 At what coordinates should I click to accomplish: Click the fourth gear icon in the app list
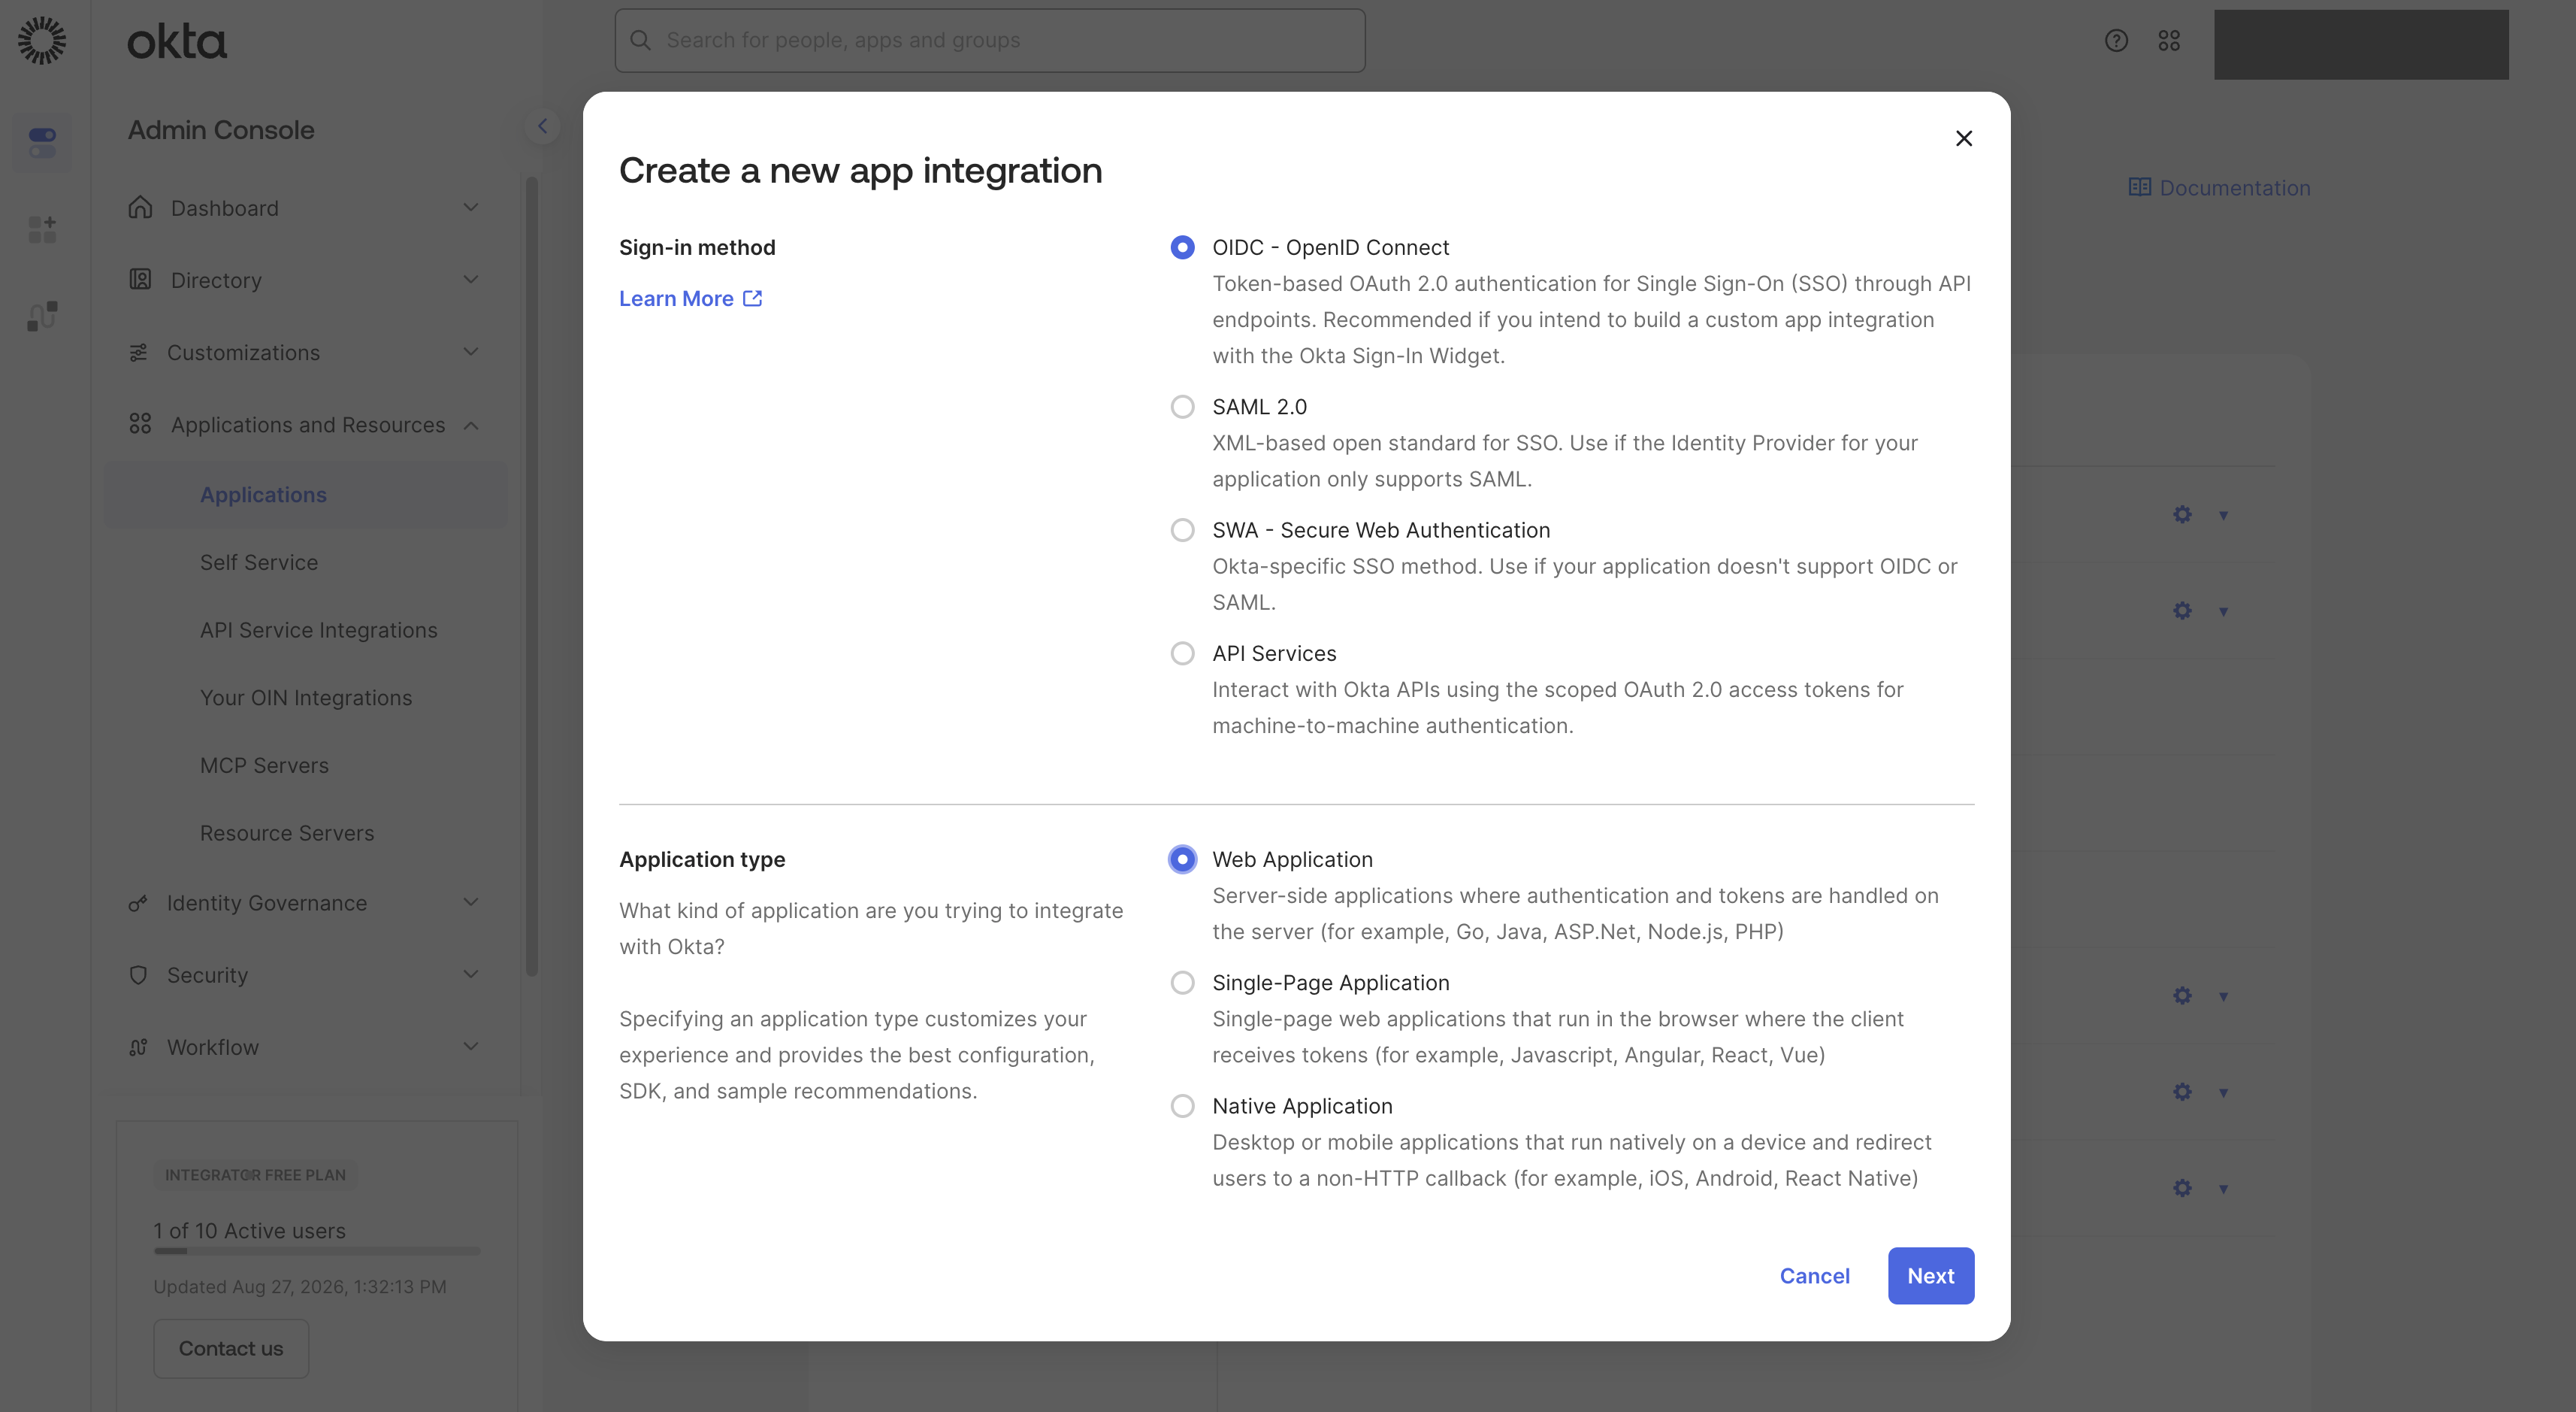pos(2182,1092)
